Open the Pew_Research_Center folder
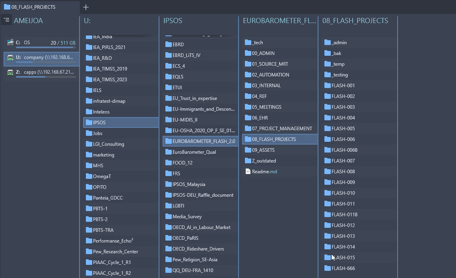 [x=121, y=251]
